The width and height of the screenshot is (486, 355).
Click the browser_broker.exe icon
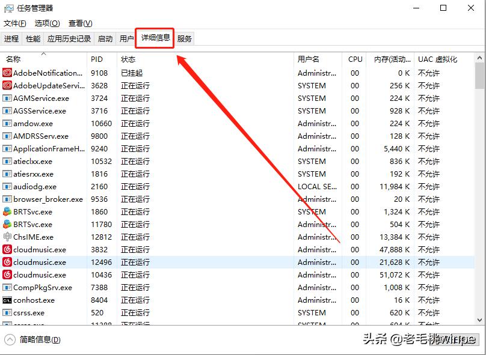pos(8,199)
